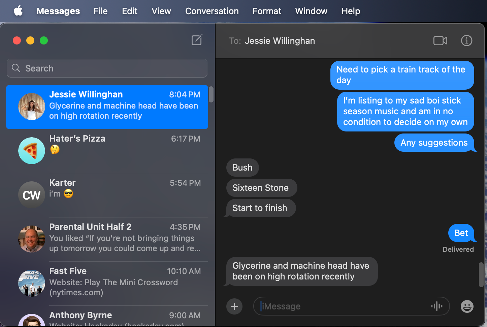Record an audio message
This screenshot has width=487, height=327.
[437, 306]
